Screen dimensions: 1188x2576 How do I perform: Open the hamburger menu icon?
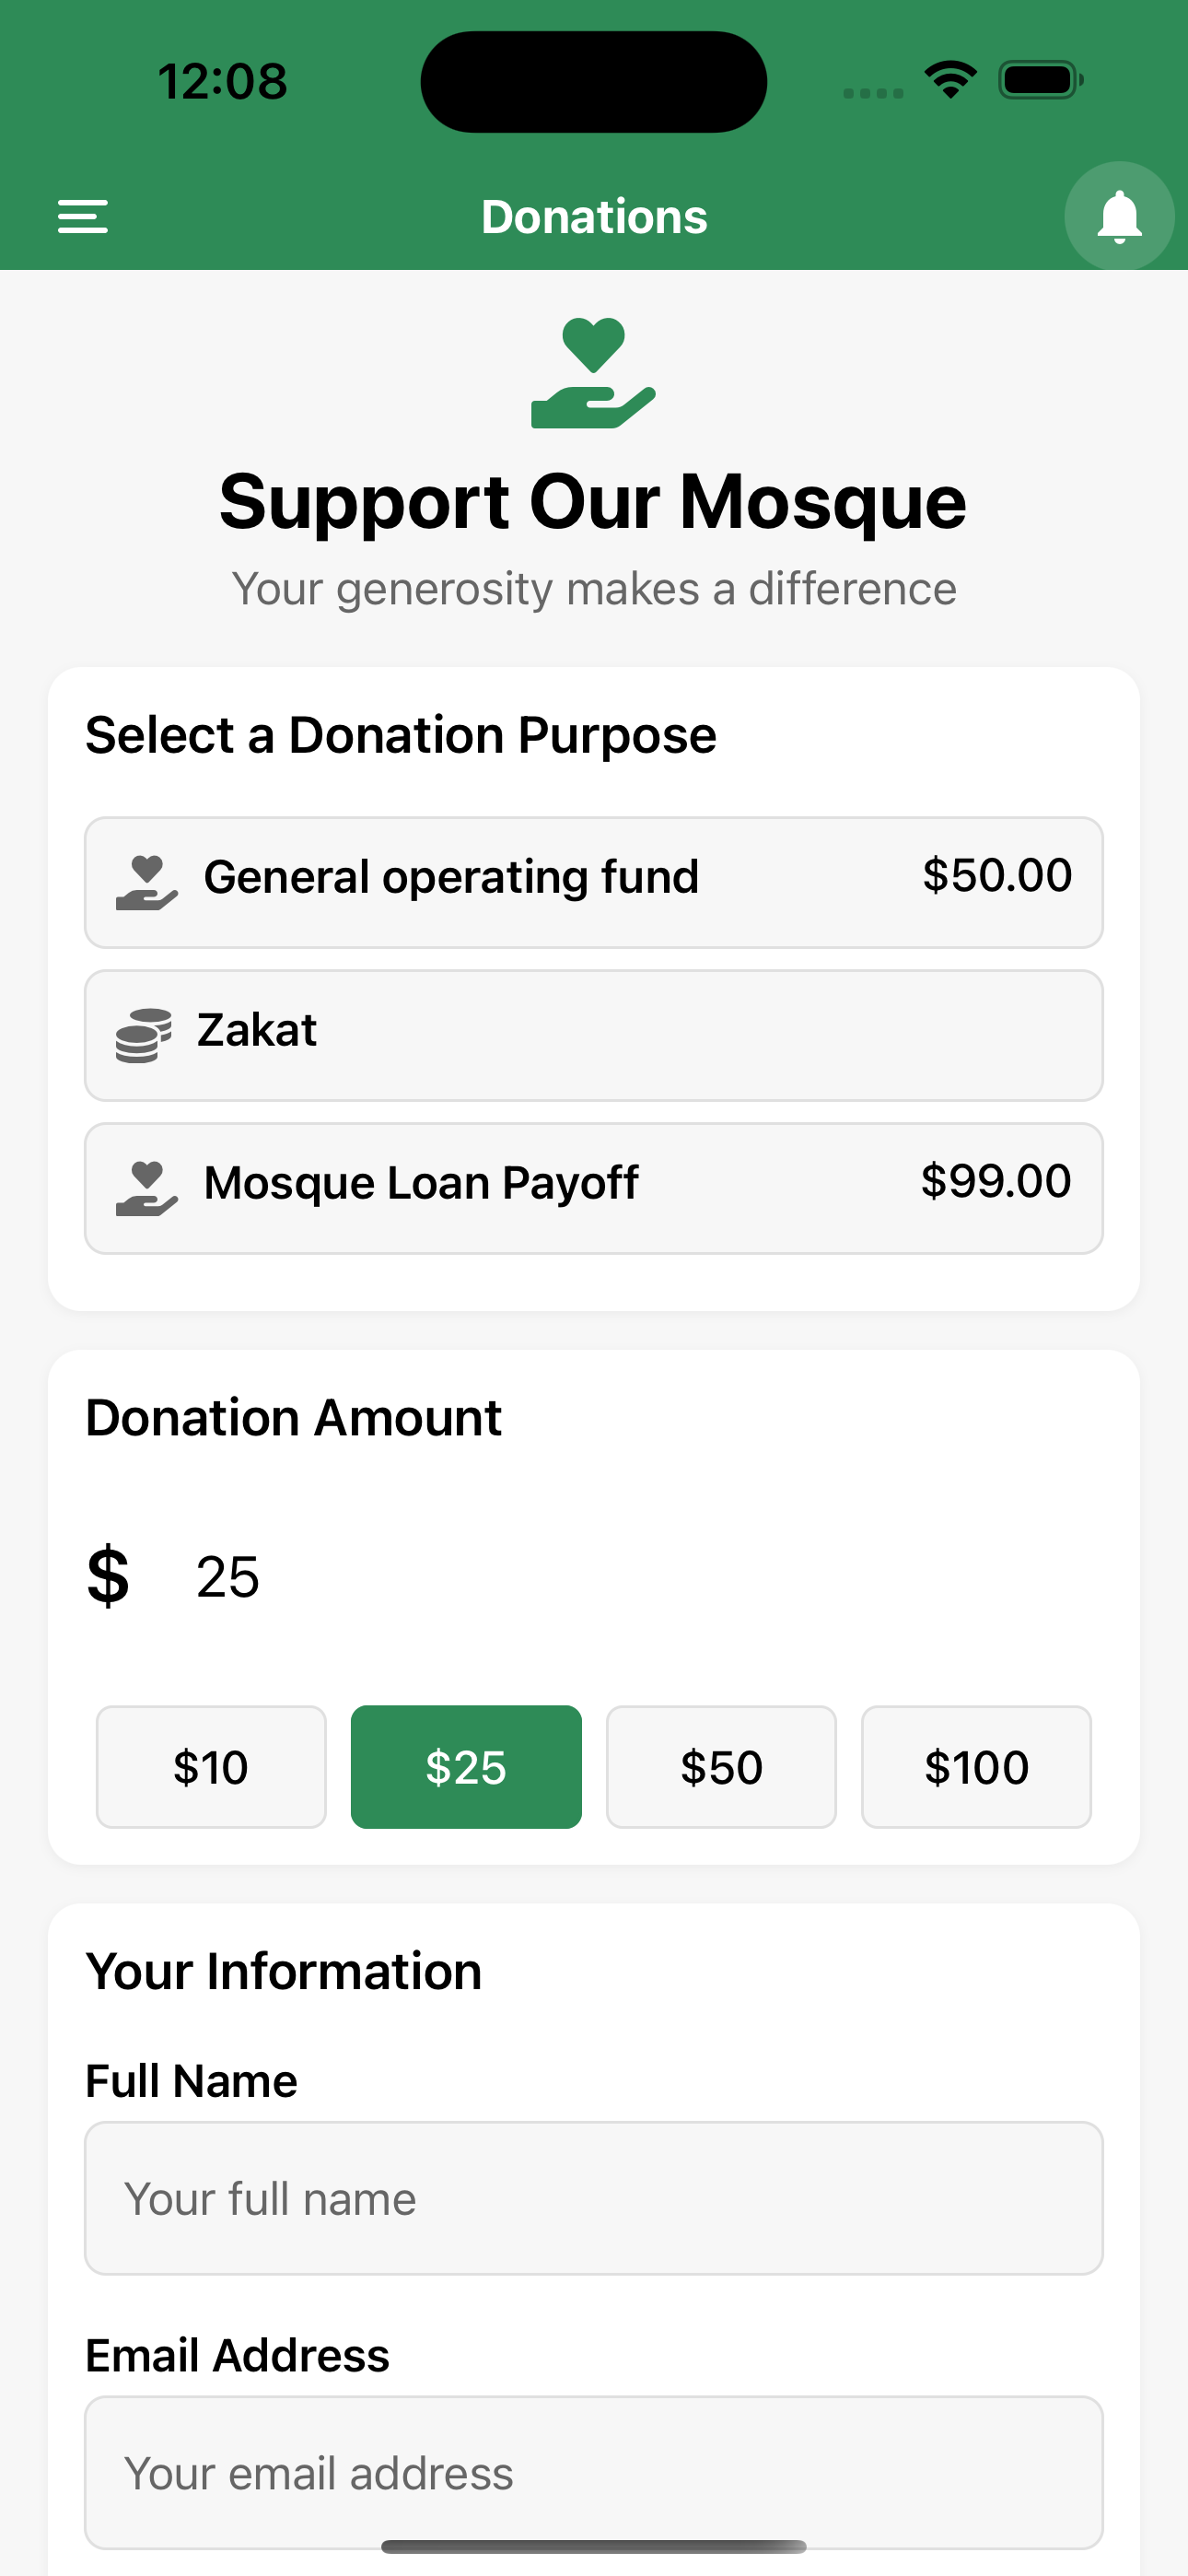click(83, 216)
